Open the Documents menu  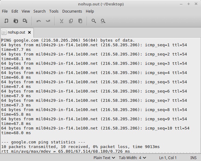point(72,11)
